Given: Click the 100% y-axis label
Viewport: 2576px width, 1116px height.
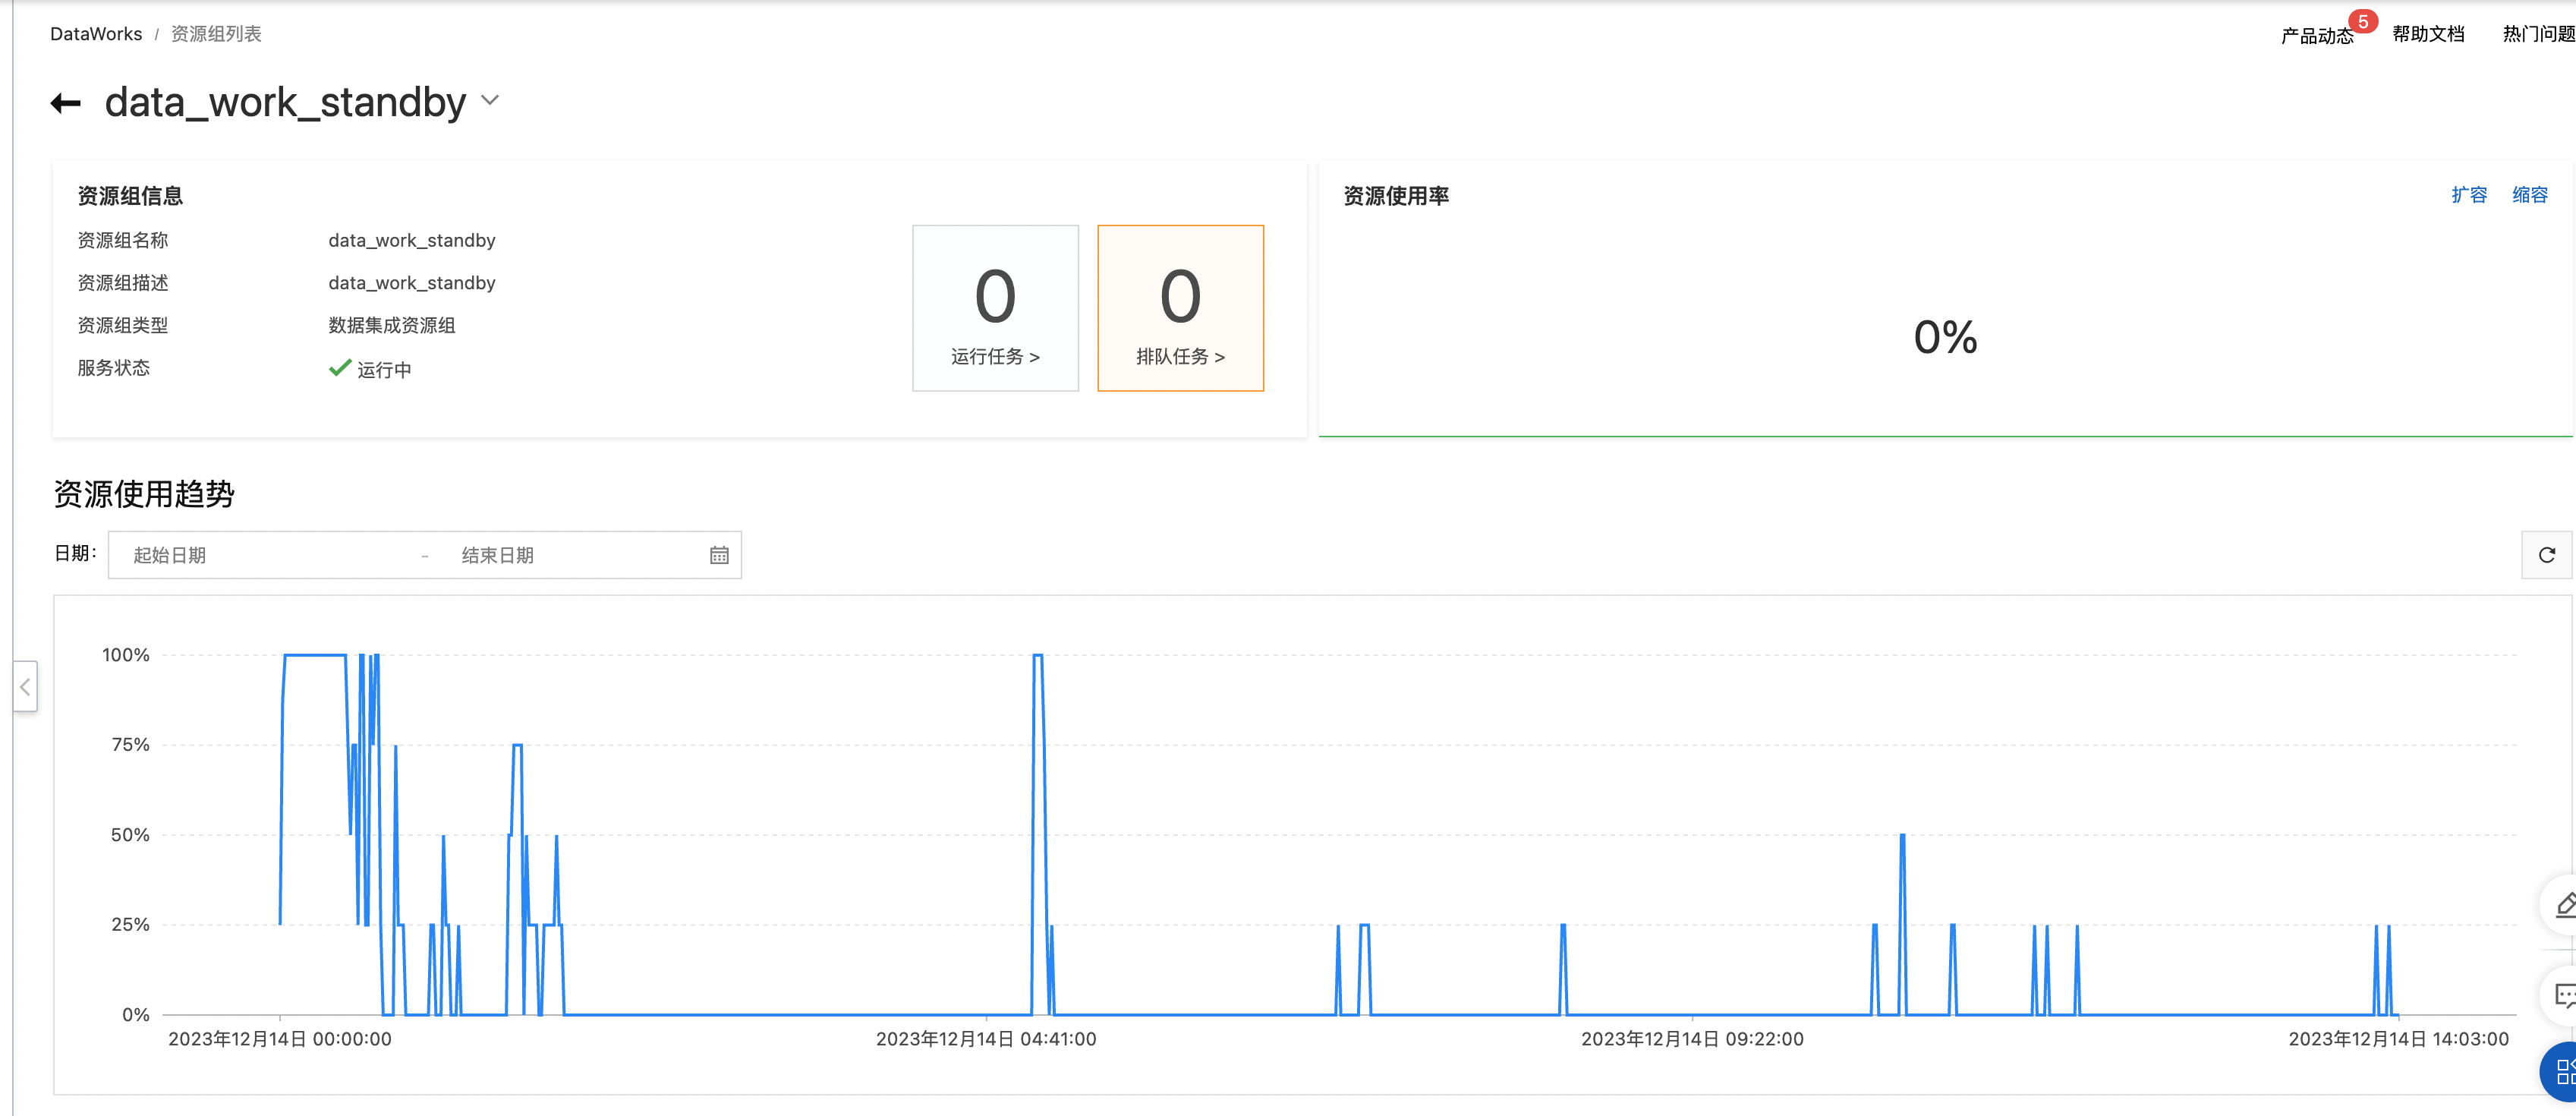Looking at the screenshot, I should [126, 655].
